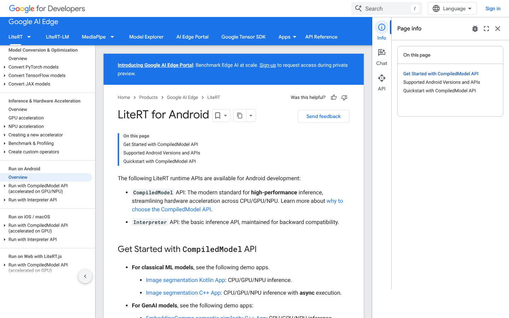Expand Page info panel to fullscreen
The width and height of the screenshot is (509, 318).
tap(486, 29)
